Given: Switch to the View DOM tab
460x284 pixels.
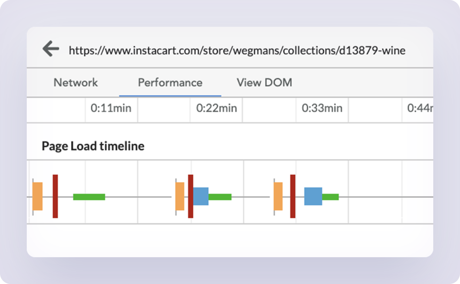Looking at the screenshot, I should click(264, 83).
